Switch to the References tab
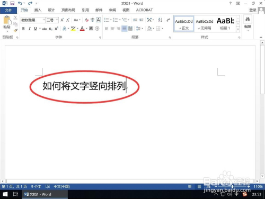The image size is (265, 199). click(85, 10)
